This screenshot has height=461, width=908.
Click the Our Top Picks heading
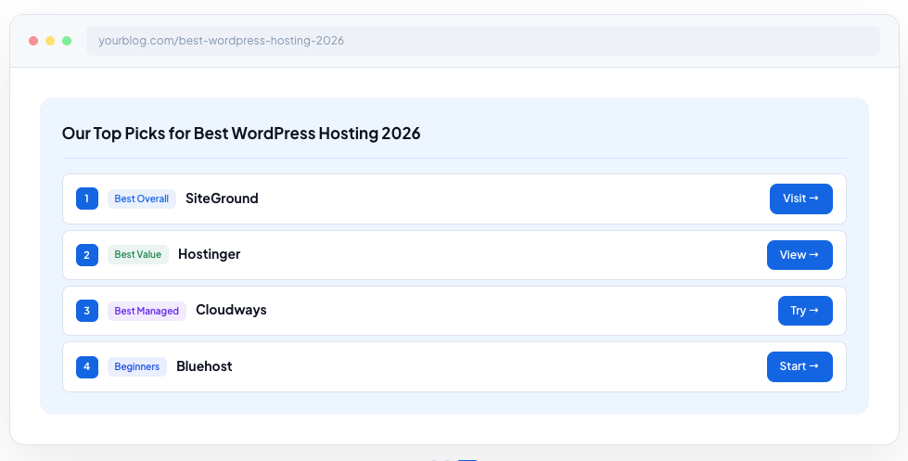(241, 134)
